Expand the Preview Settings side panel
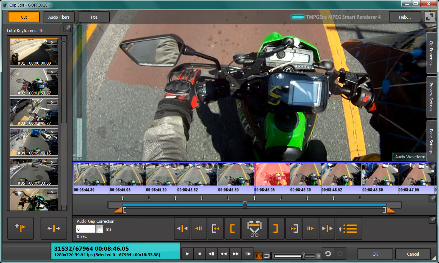The image size is (439, 263). pyautogui.click(x=431, y=97)
